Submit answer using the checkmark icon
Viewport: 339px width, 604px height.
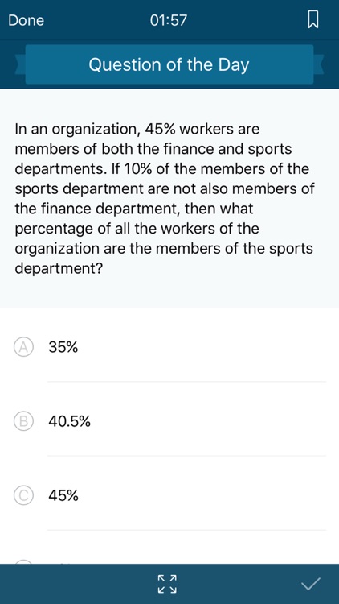pos(311,585)
